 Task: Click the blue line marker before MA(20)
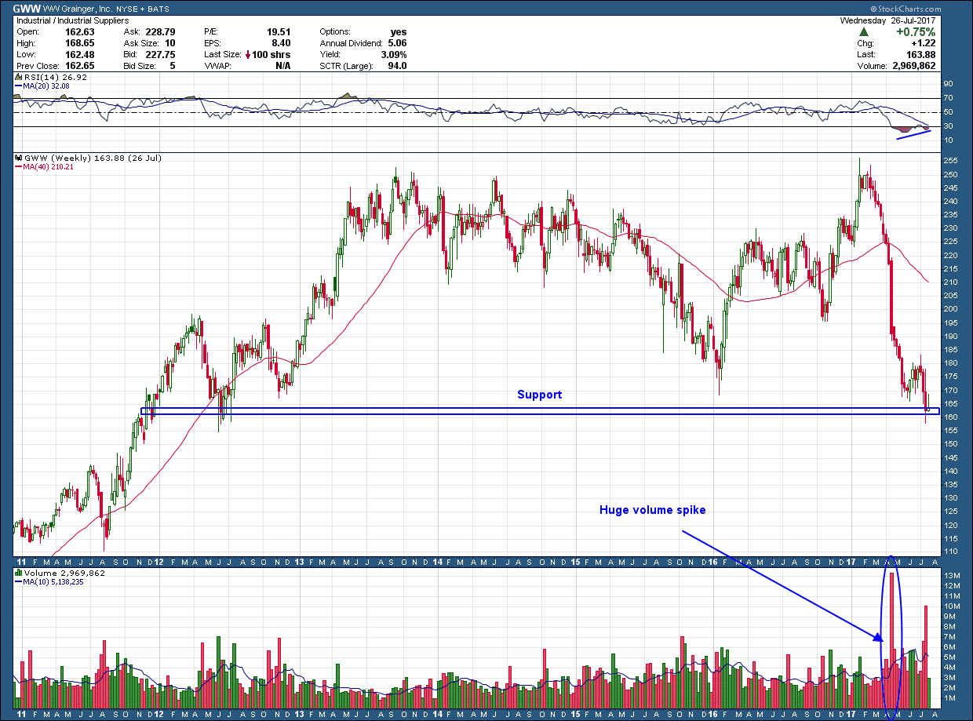19,86
